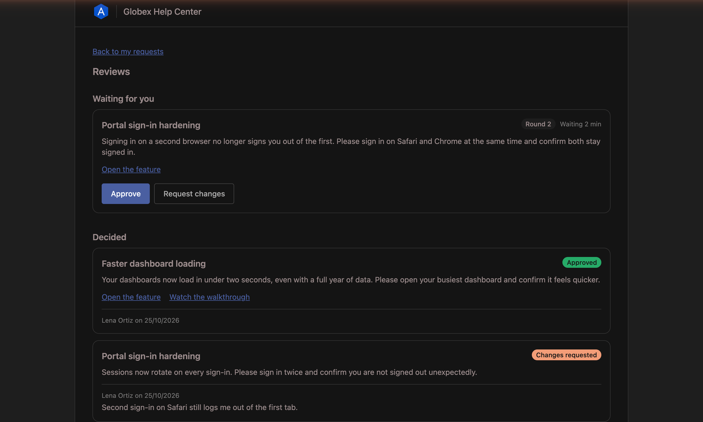703x422 pixels.
Task: Select the Round 2 badge
Action: (538, 124)
